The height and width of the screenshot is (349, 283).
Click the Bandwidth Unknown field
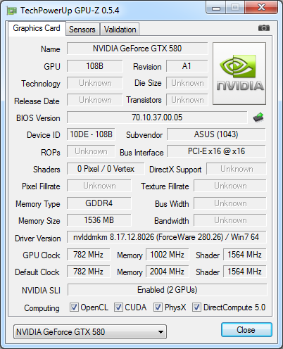pos(230,220)
